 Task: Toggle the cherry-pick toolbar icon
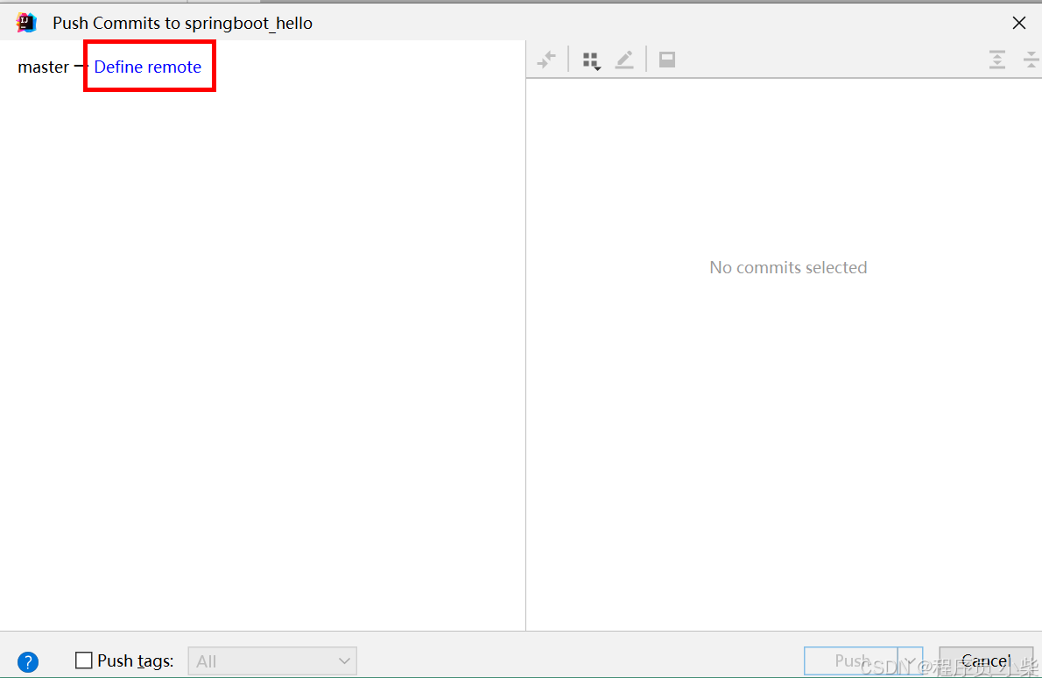(546, 60)
